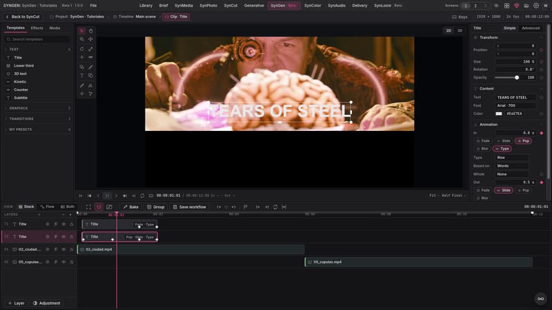This screenshot has height=310, width=552.
Task: Expand the TRANSITIONS template category
Action: coord(38,118)
